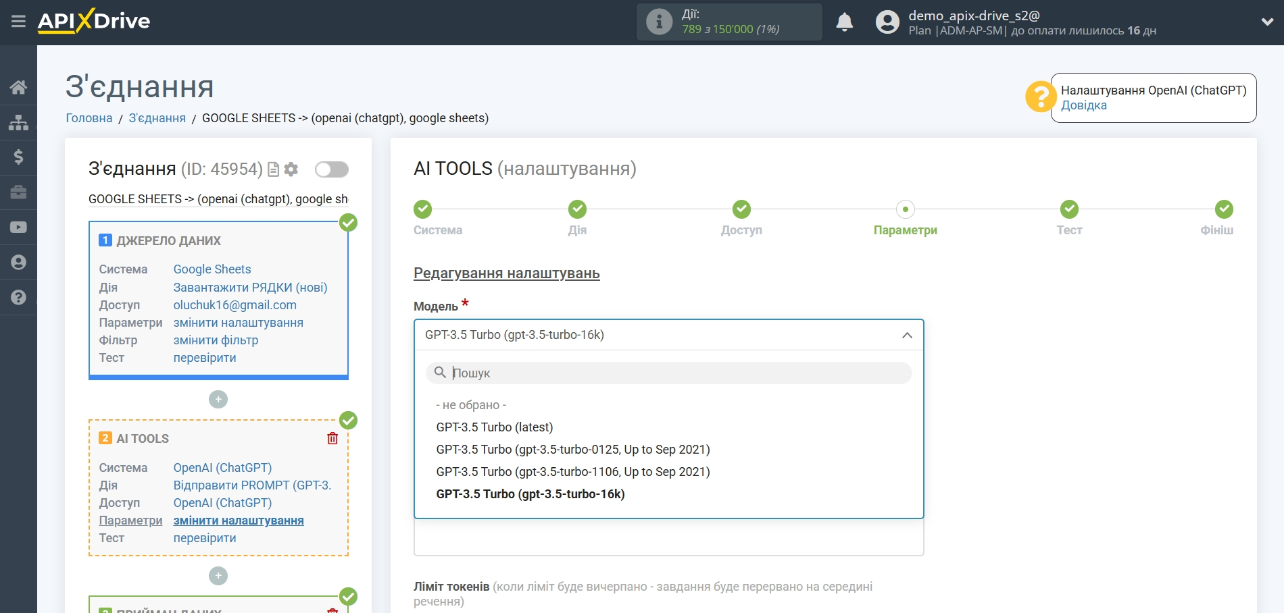Viewport: 1284px width, 613px height.
Task: Click the model search field
Action: tap(668, 373)
